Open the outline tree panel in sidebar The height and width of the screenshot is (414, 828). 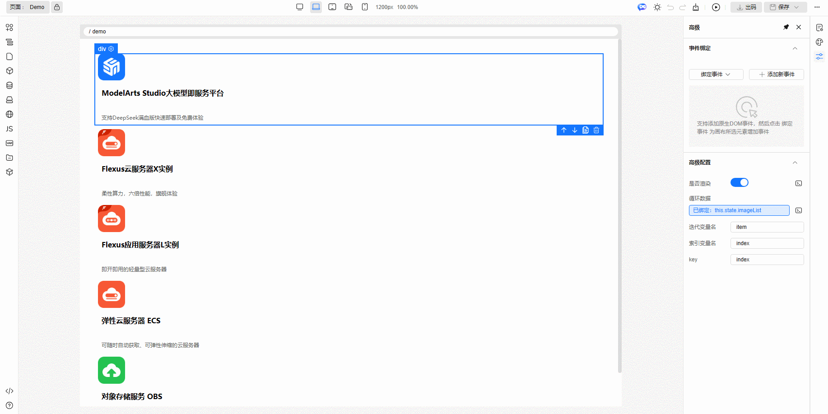click(x=9, y=42)
